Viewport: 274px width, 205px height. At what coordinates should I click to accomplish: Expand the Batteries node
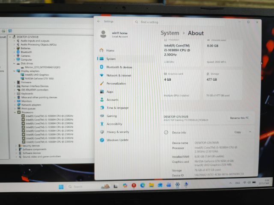click(x=14, y=48)
